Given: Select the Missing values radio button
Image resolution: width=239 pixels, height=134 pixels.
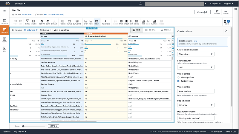Looking at the screenshot, I should tap(178, 77).
